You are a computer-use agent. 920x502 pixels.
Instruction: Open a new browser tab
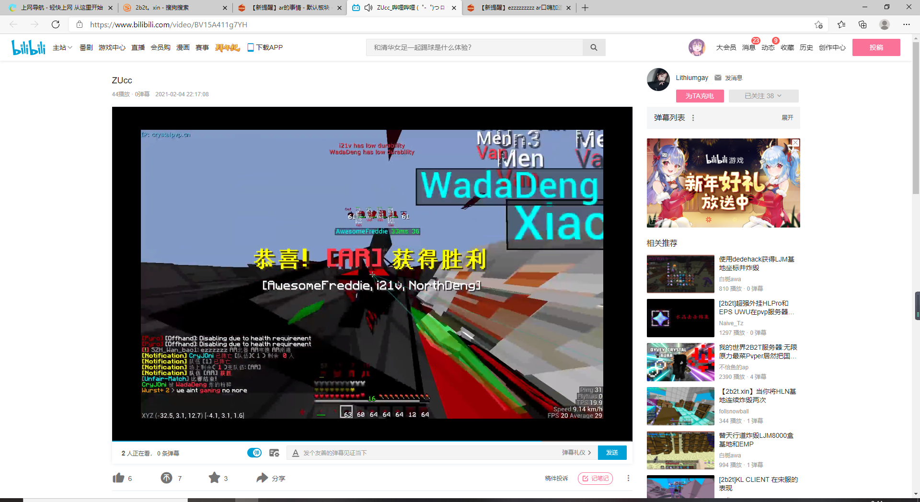coord(585,8)
